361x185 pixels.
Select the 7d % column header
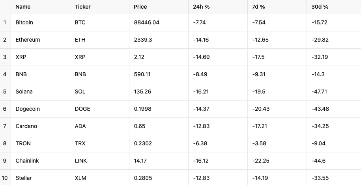259,7
